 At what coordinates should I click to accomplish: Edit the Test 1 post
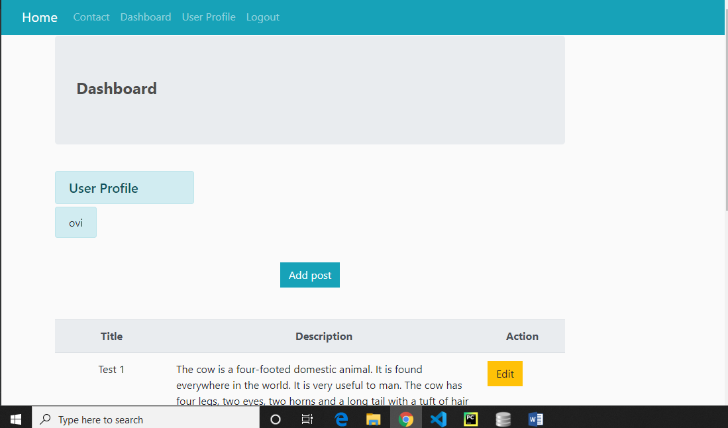(x=505, y=374)
